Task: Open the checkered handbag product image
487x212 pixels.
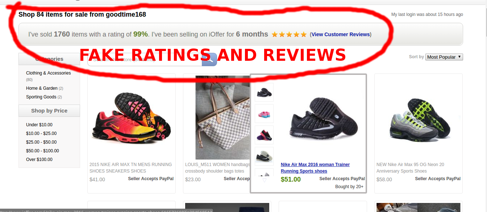Action: pos(223,118)
